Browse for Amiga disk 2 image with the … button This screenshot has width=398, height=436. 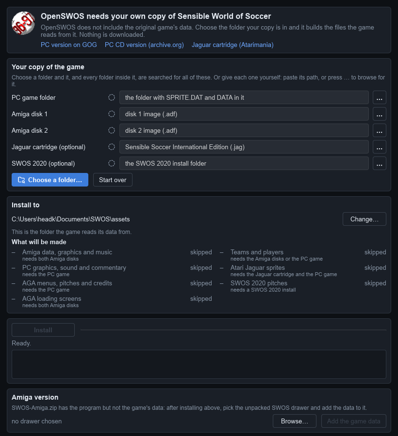click(380, 130)
